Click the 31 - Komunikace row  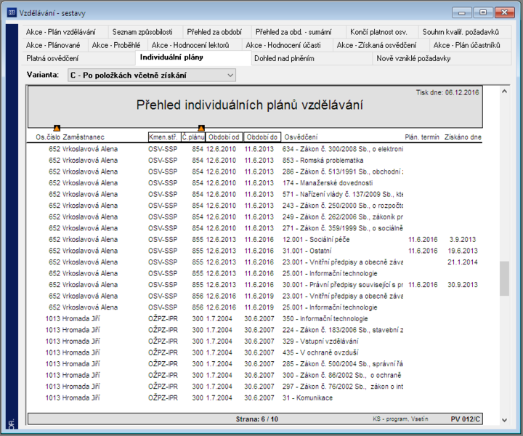click(x=254, y=398)
